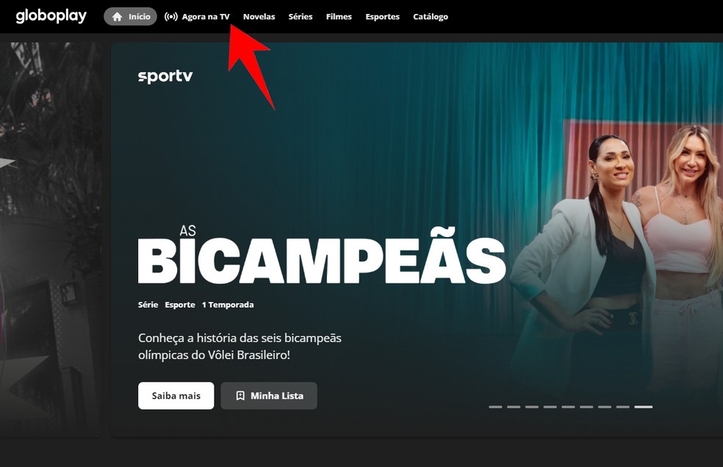Click the live broadcast icon beside Agora na TV

[171, 17]
